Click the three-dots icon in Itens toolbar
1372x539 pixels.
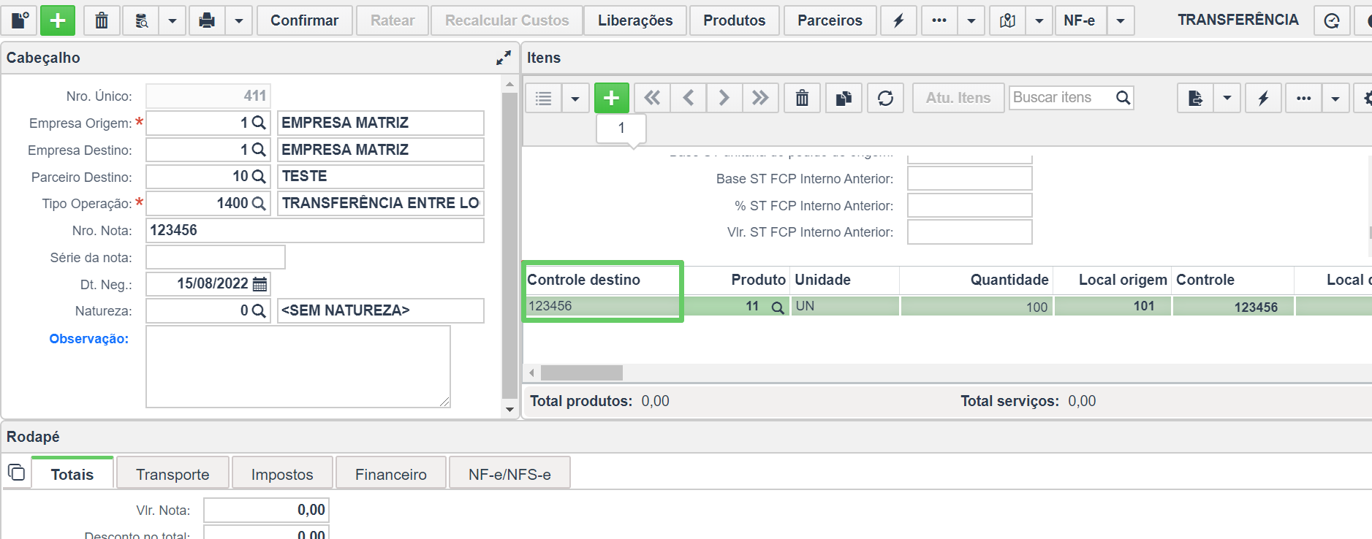click(x=1303, y=98)
